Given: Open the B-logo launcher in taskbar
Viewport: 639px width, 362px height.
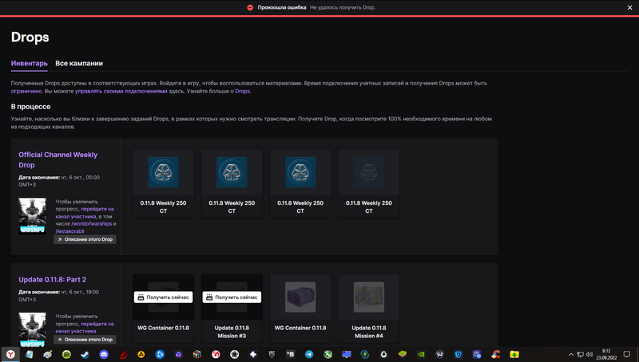Looking at the screenshot, I should coord(291,354).
